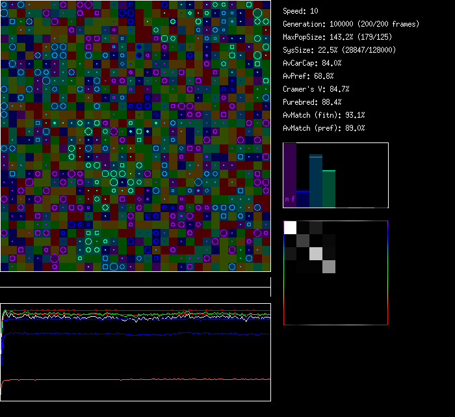Viewport: 455px width, 417px height.
Task: Select the AvMatch (pref) statistic
Action: click(324, 128)
